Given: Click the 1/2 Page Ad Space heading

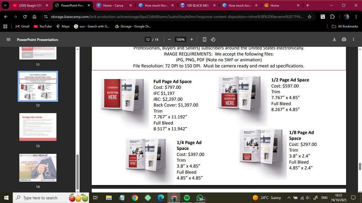Looking at the screenshot, I should [290, 80].
